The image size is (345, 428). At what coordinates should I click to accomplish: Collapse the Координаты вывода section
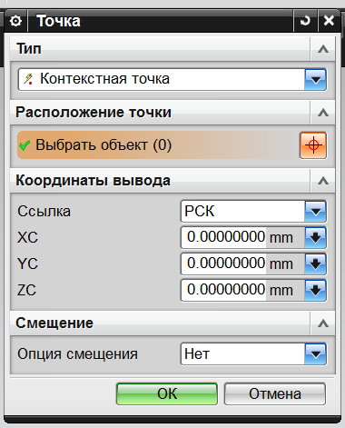323,181
